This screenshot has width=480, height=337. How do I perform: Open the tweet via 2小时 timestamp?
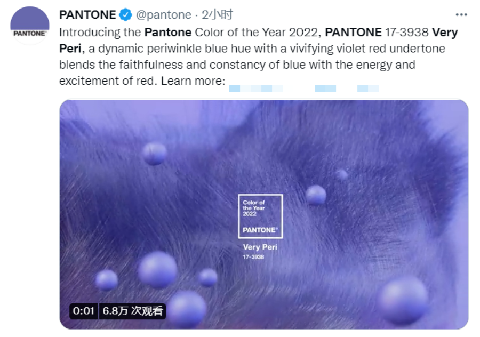(x=217, y=14)
